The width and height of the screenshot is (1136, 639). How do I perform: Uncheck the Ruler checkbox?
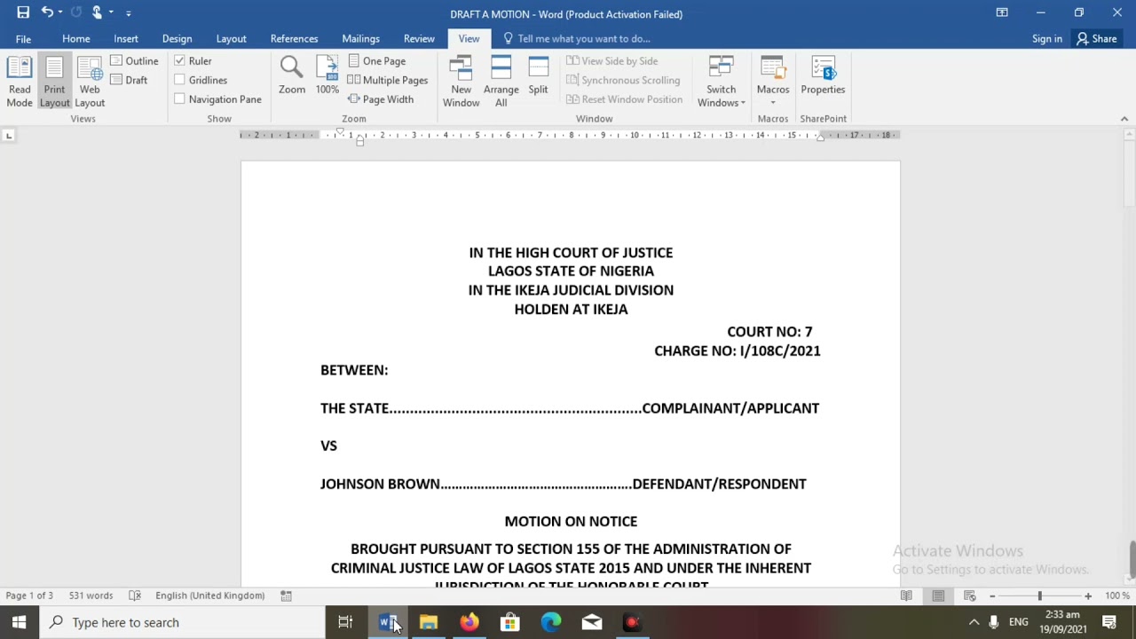(x=180, y=61)
